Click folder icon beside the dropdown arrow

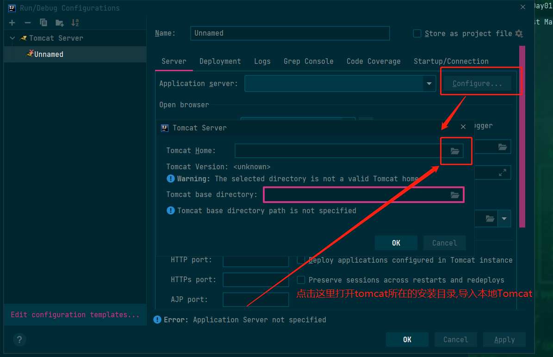[x=490, y=218]
